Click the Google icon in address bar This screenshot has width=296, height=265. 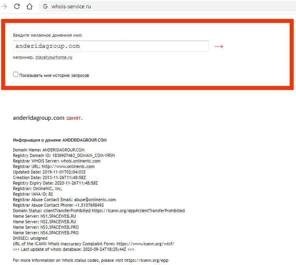(45, 6)
